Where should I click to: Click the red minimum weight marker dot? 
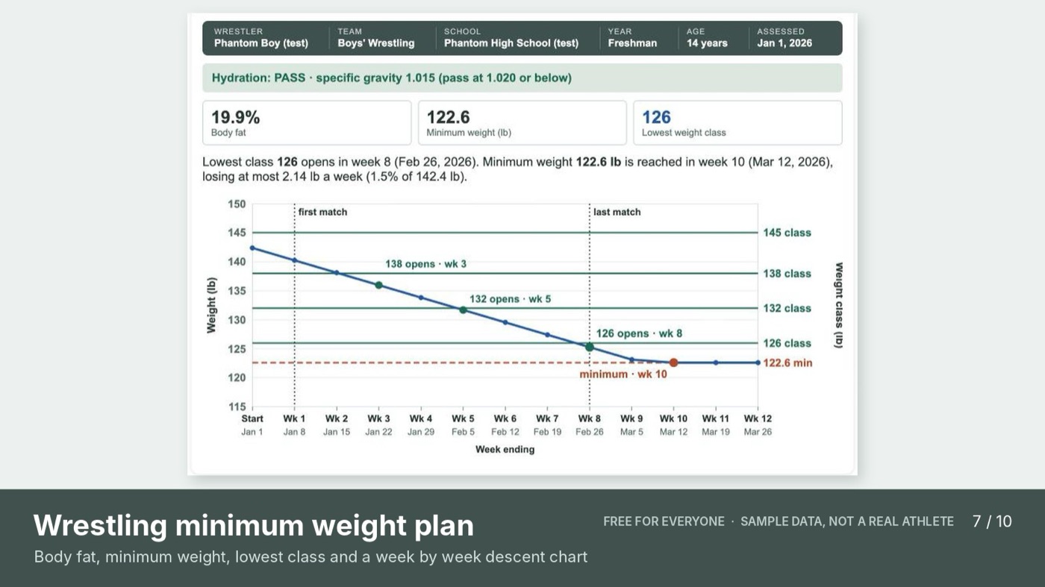(673, 362)
